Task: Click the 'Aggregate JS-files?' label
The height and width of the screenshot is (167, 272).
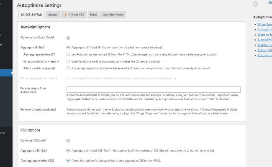Action: (33, 48)
